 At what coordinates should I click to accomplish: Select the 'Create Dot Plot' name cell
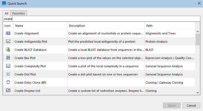(41, 74)
